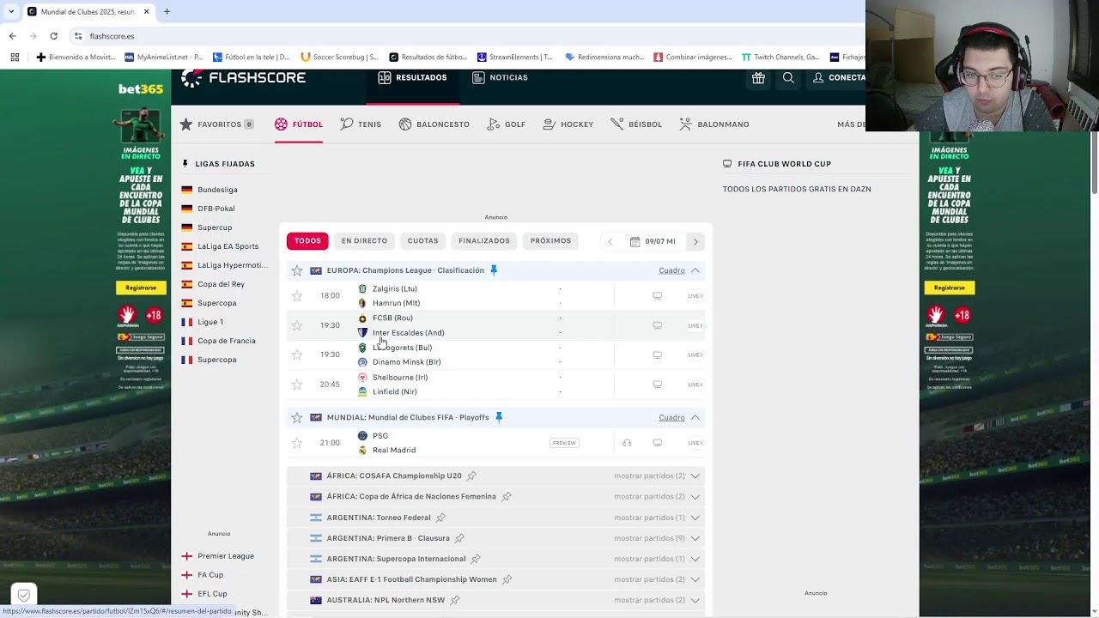Select the Béisbol sport tab
Image resolution: width=1099 pixels, height=618 pixels.
[x=636, y=124]
